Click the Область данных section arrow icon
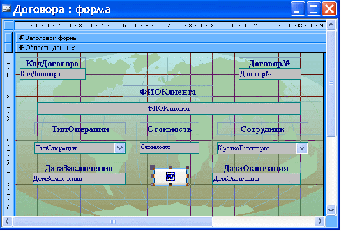The image size is (341, 231). tap(21, 48)
